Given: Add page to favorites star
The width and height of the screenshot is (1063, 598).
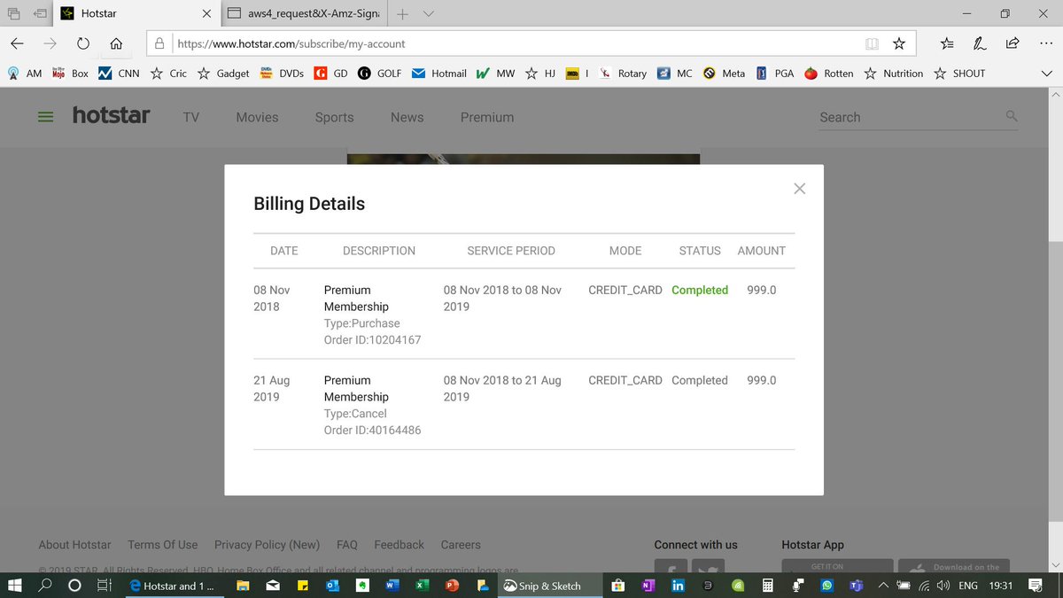Looking at the screenshot, I should tap(899, 43).
